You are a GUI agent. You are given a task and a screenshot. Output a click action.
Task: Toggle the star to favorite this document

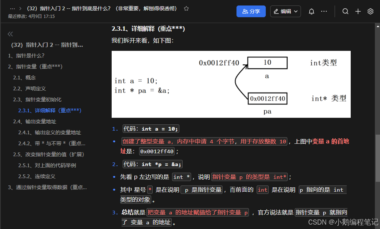pyautogui.click(x=186, y=8)
